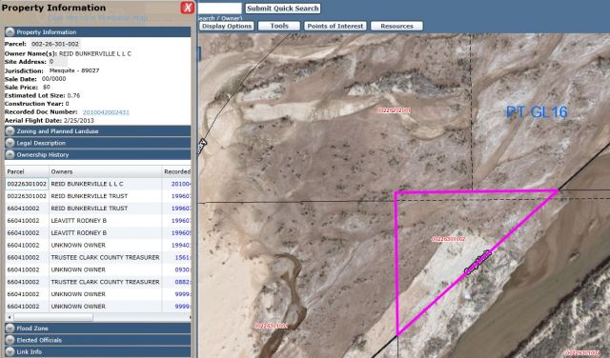Open the Points of Interest menu
610x358 pixels.
pos(335,26)
